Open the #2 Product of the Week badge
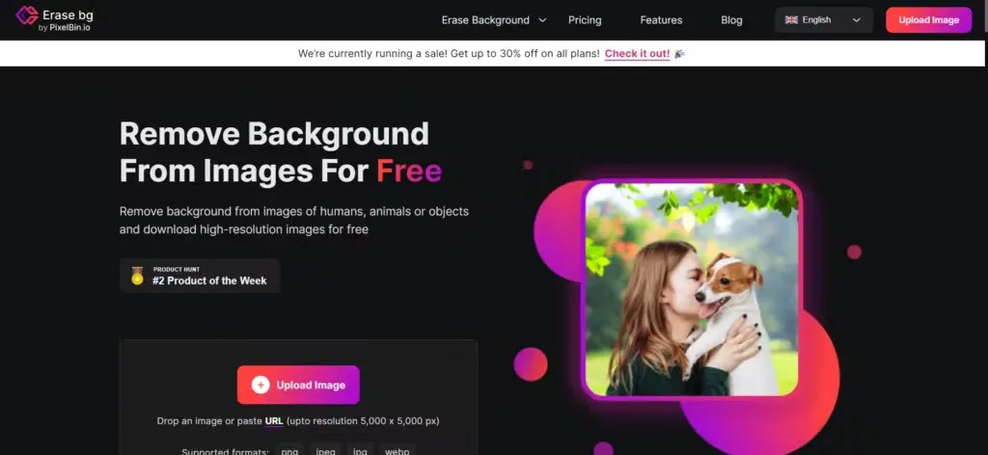988x455 pixels. 200,276
